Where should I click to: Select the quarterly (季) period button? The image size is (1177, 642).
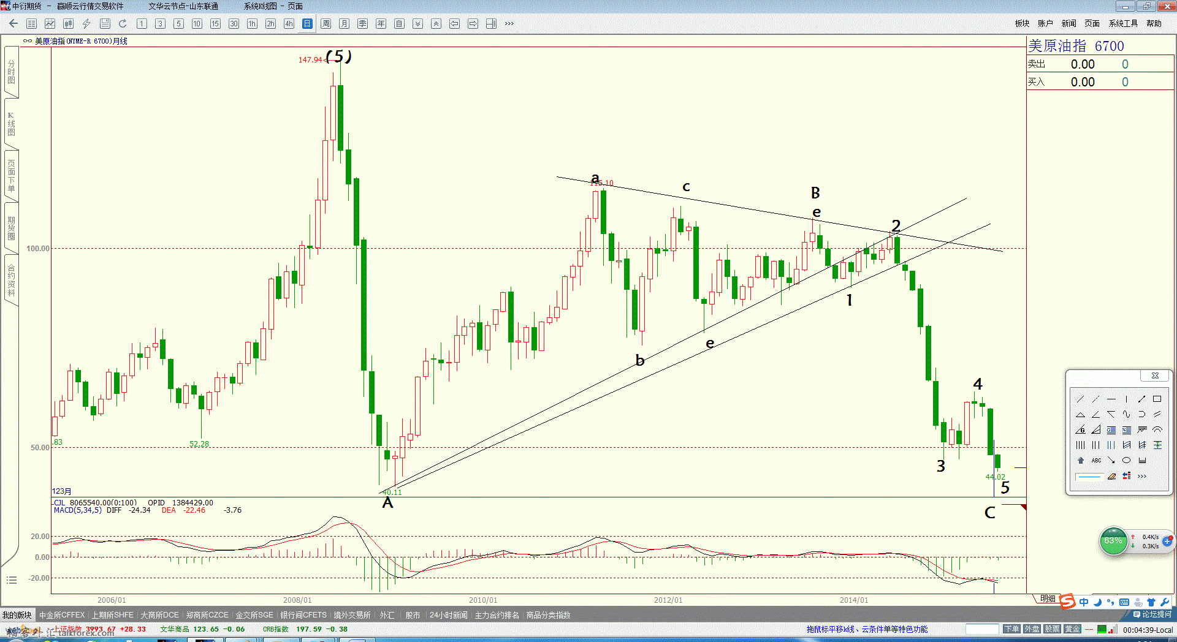point(362,23)
